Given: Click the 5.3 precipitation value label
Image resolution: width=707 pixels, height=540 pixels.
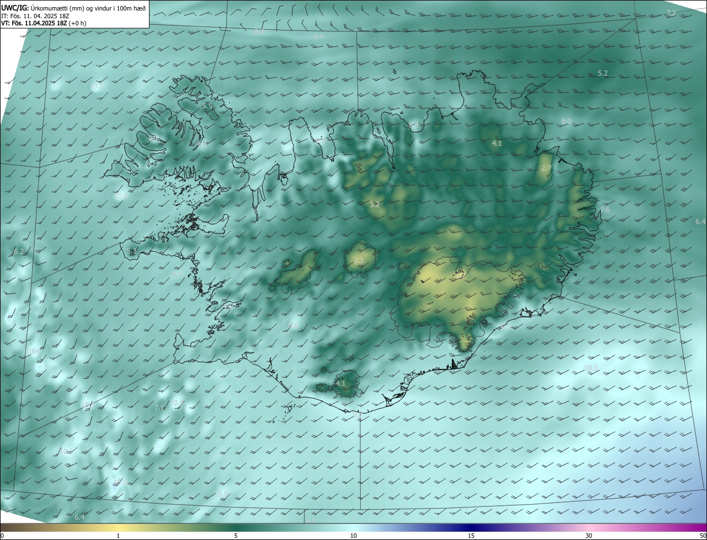Looking at the screenshot, I should point(131,251).
